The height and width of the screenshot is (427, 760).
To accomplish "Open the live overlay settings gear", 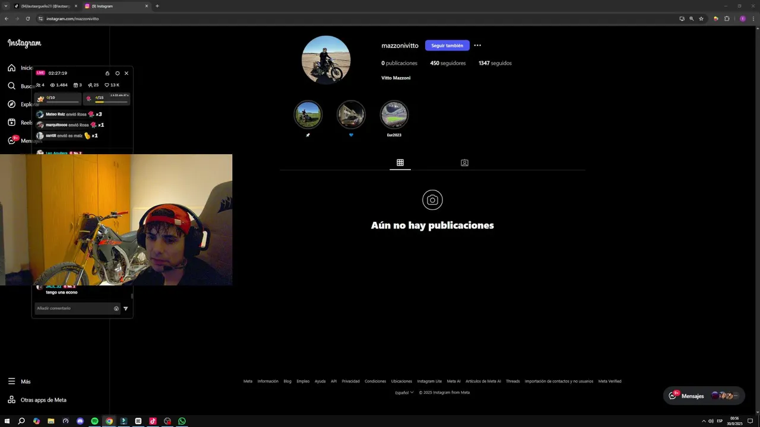I will [x=117, y=73].
